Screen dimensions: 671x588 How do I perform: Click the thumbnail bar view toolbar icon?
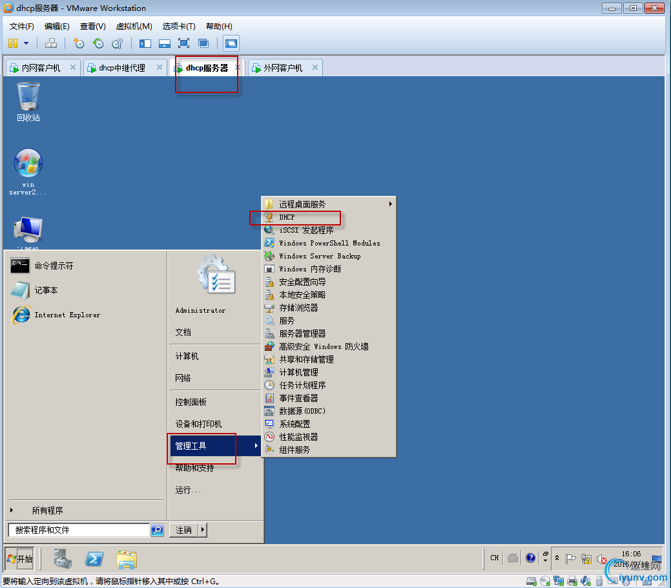[x=164, y=43]
